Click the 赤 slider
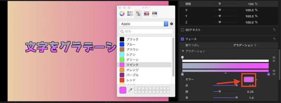The height and width of the screenshot is (103, 281). [x=226, y=85]
